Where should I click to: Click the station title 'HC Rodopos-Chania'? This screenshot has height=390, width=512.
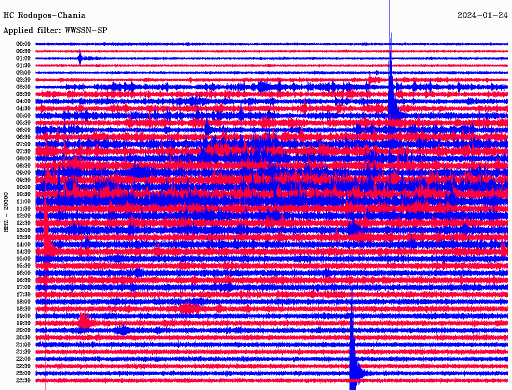(44, 15)
